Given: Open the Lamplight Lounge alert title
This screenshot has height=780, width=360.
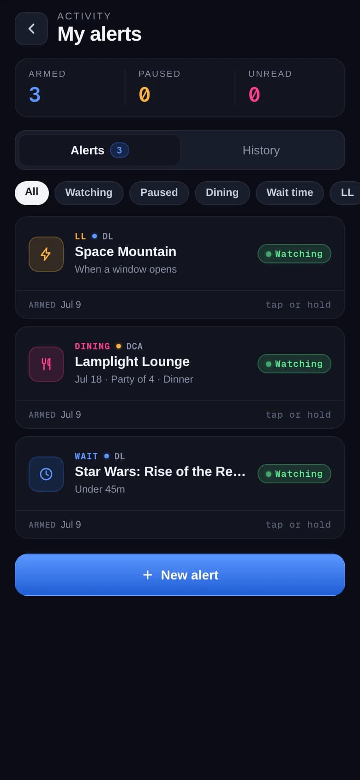Looking at the screenshot, I should click(x=132, y=361).
